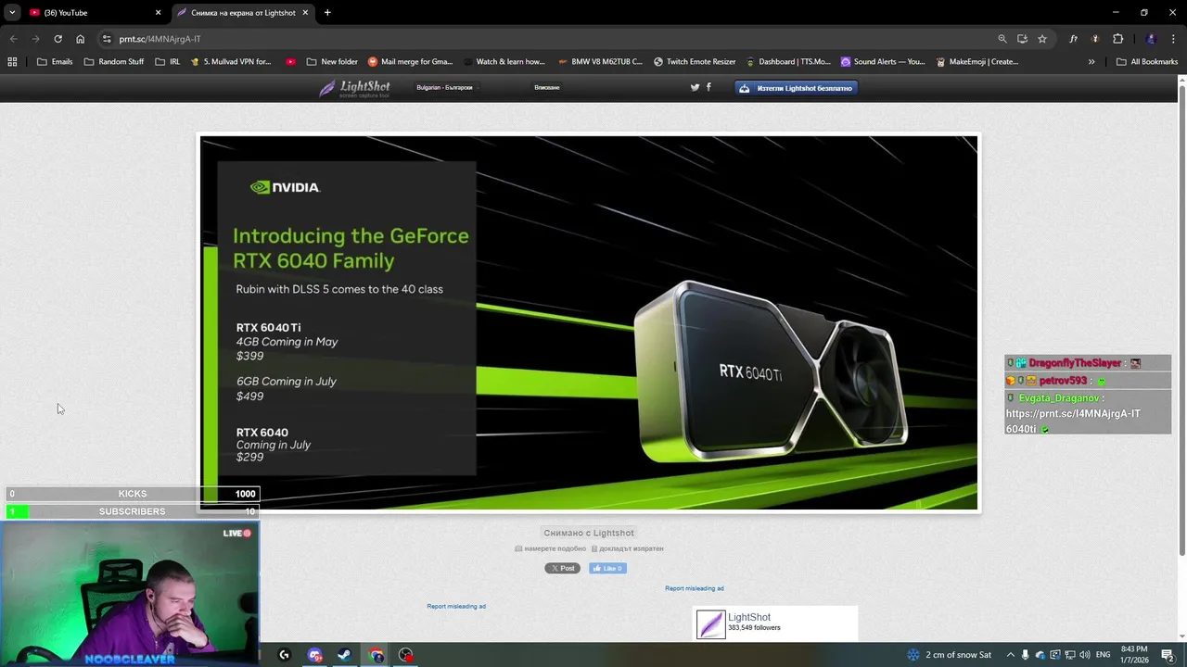
Task: Click the right Report misleading ad link
Action: click(695, 588)
